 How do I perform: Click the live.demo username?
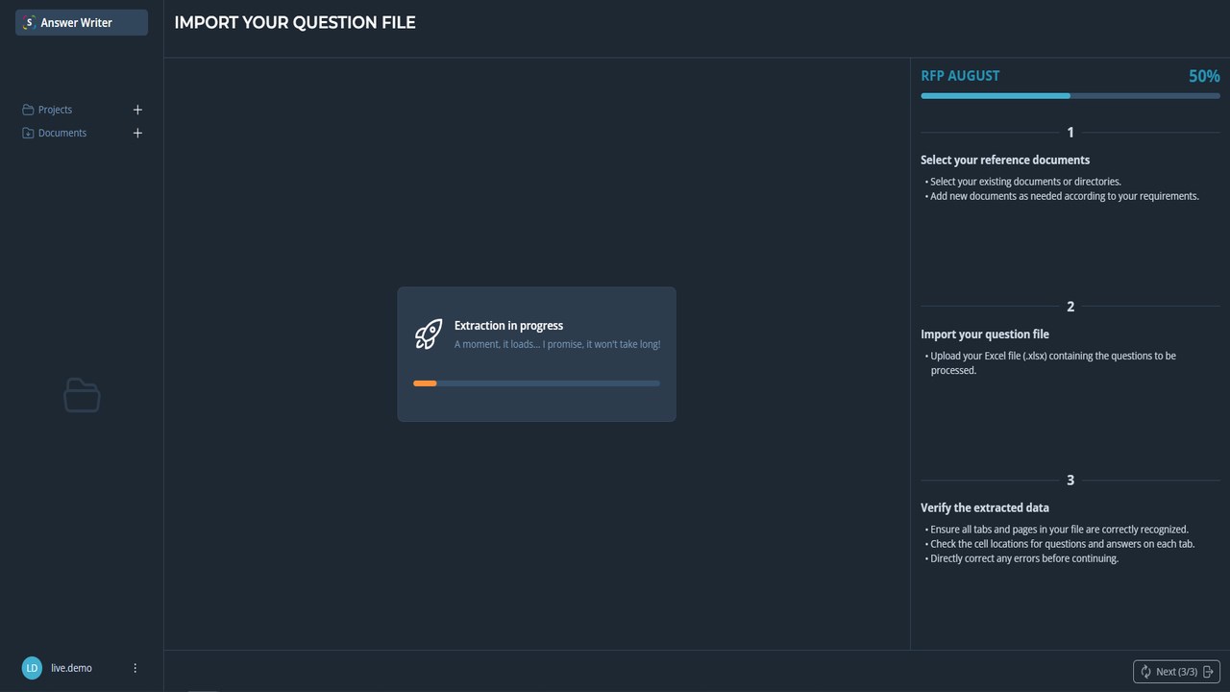pyautogui.click(x=71, y=668)
